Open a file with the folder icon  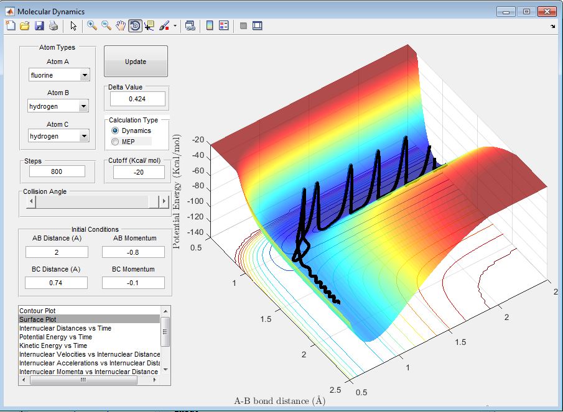point(25,25)
